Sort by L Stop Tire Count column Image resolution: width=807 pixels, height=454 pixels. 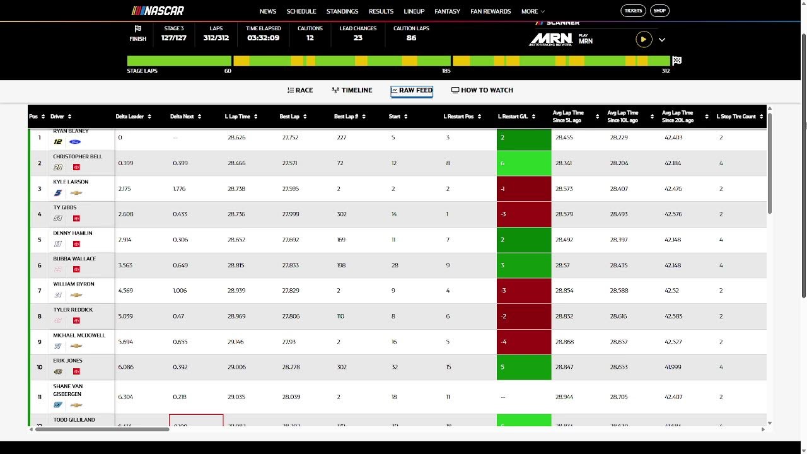740,117
